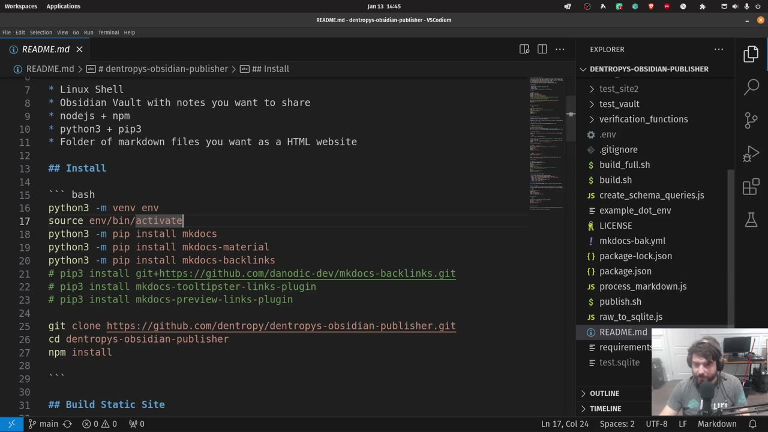Open Selection menu
768x432 pixels.
[x=41, y=32]
